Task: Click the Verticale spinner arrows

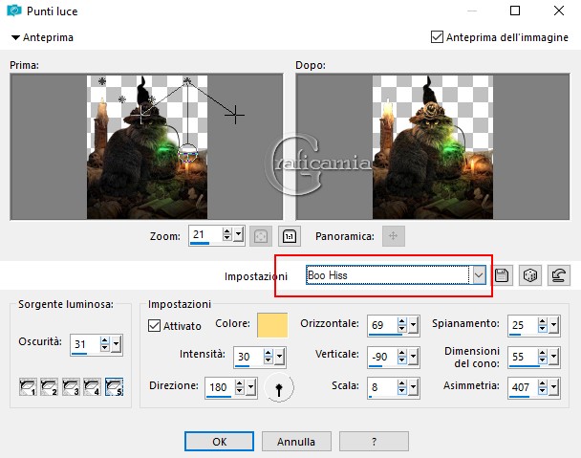Action: pos(402,357)
